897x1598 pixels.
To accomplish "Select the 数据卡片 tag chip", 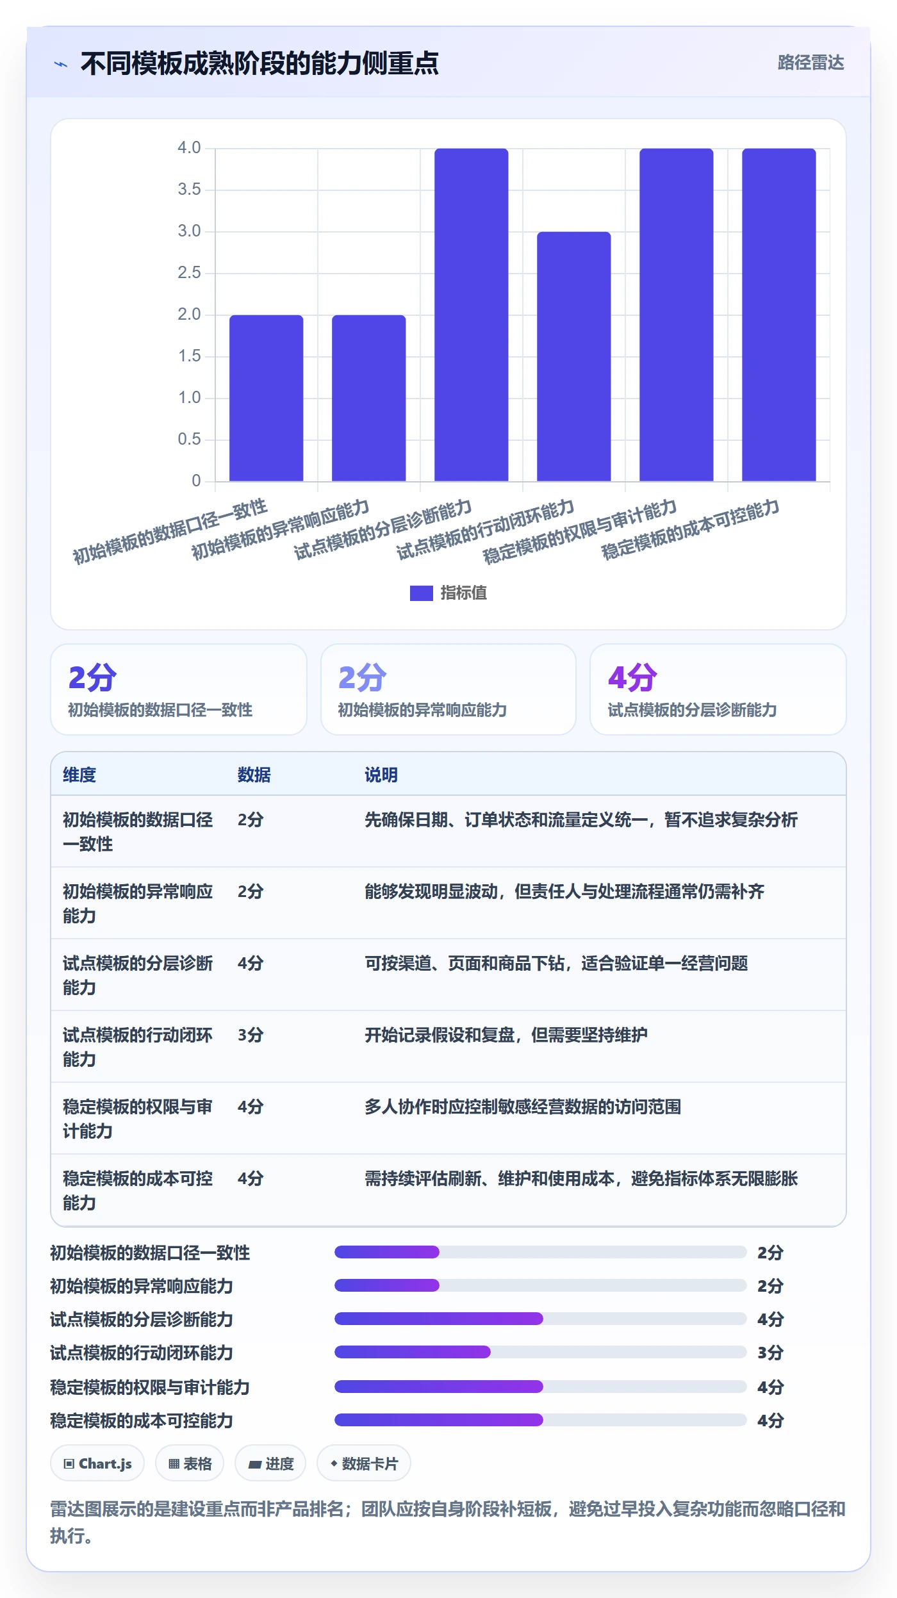I will tap(364, 1463).
